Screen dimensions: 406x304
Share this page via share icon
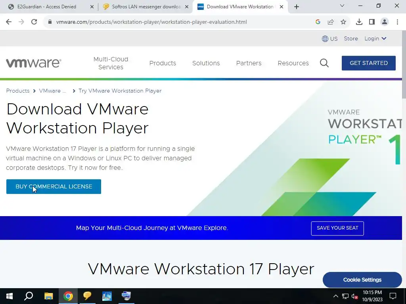pyautogui.click(x=331, y=22)
